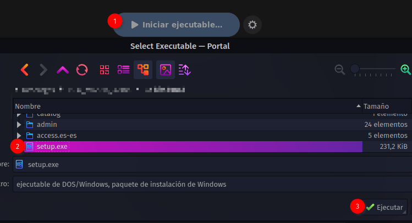
Task: Expand the admin folder
Action: [x=19, y=125]
